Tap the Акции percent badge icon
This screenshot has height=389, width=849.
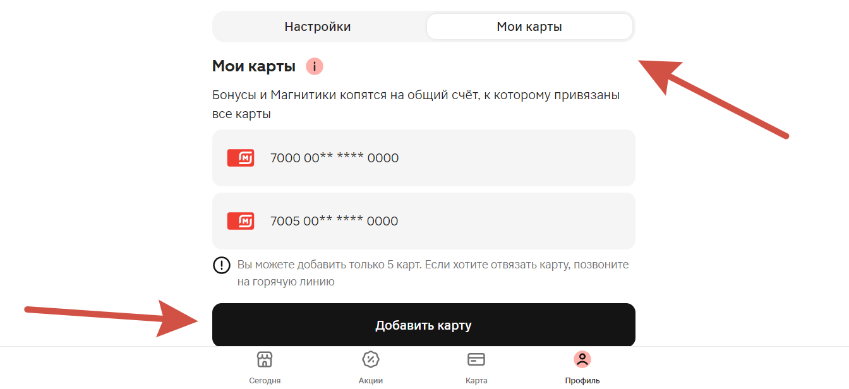click(370, 360)
